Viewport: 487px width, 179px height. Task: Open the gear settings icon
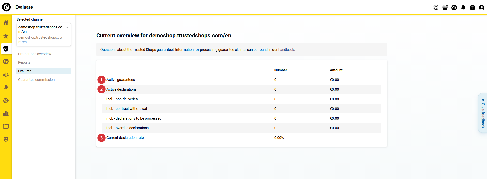(x=6, y=100)
